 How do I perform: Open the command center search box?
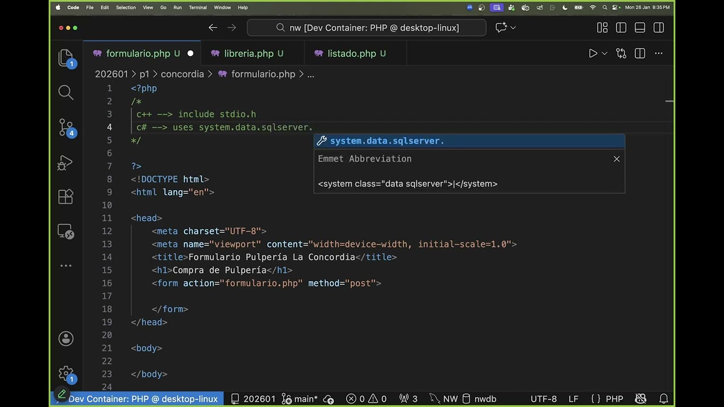(367, 28)
